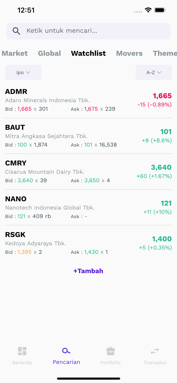The width and height of the screenshot is (177, 383).
Task: Open the ADMR Adaro Minerals stock entry
Action: [x=88, y=100]
